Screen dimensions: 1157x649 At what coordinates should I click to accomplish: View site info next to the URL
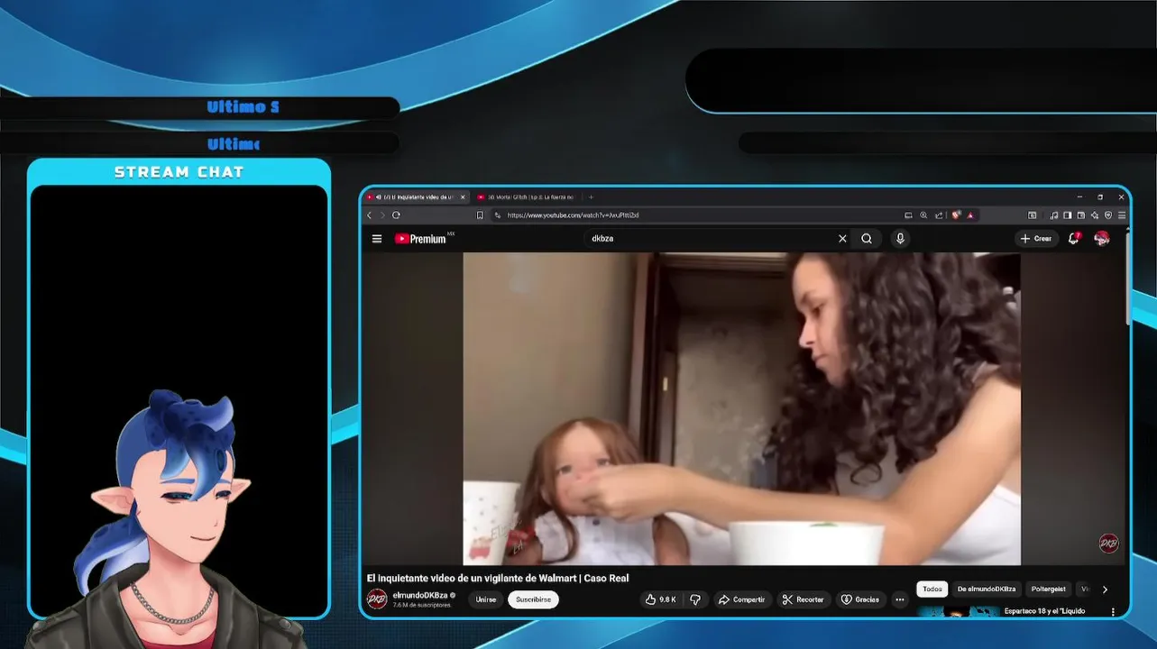(497, 215)
